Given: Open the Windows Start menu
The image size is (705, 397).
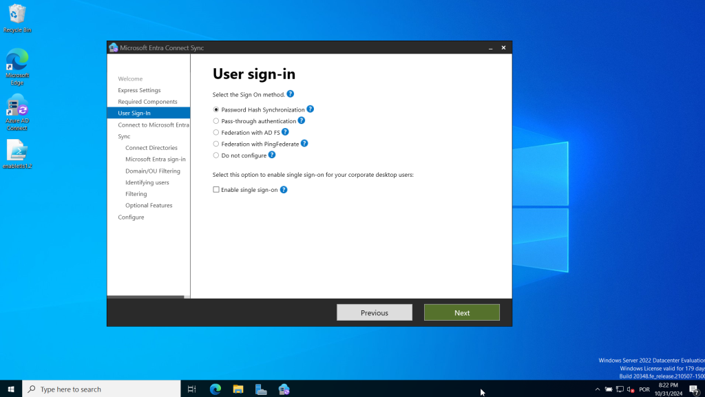Looking at the screenshot, I should click(11, 389).
